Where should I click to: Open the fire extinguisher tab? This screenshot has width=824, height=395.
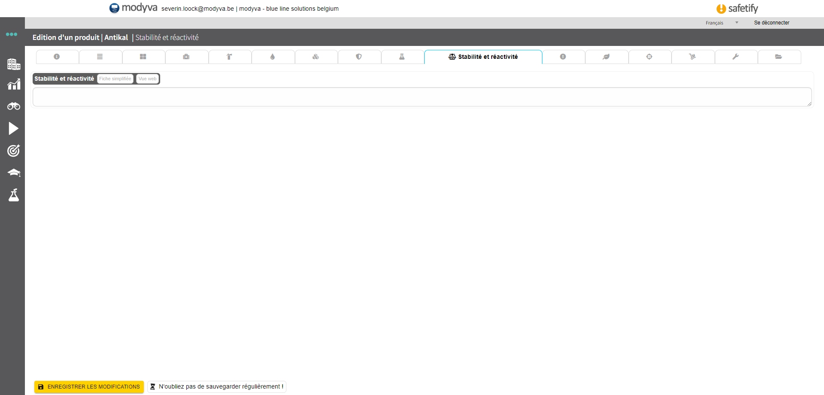click(230, 57)
